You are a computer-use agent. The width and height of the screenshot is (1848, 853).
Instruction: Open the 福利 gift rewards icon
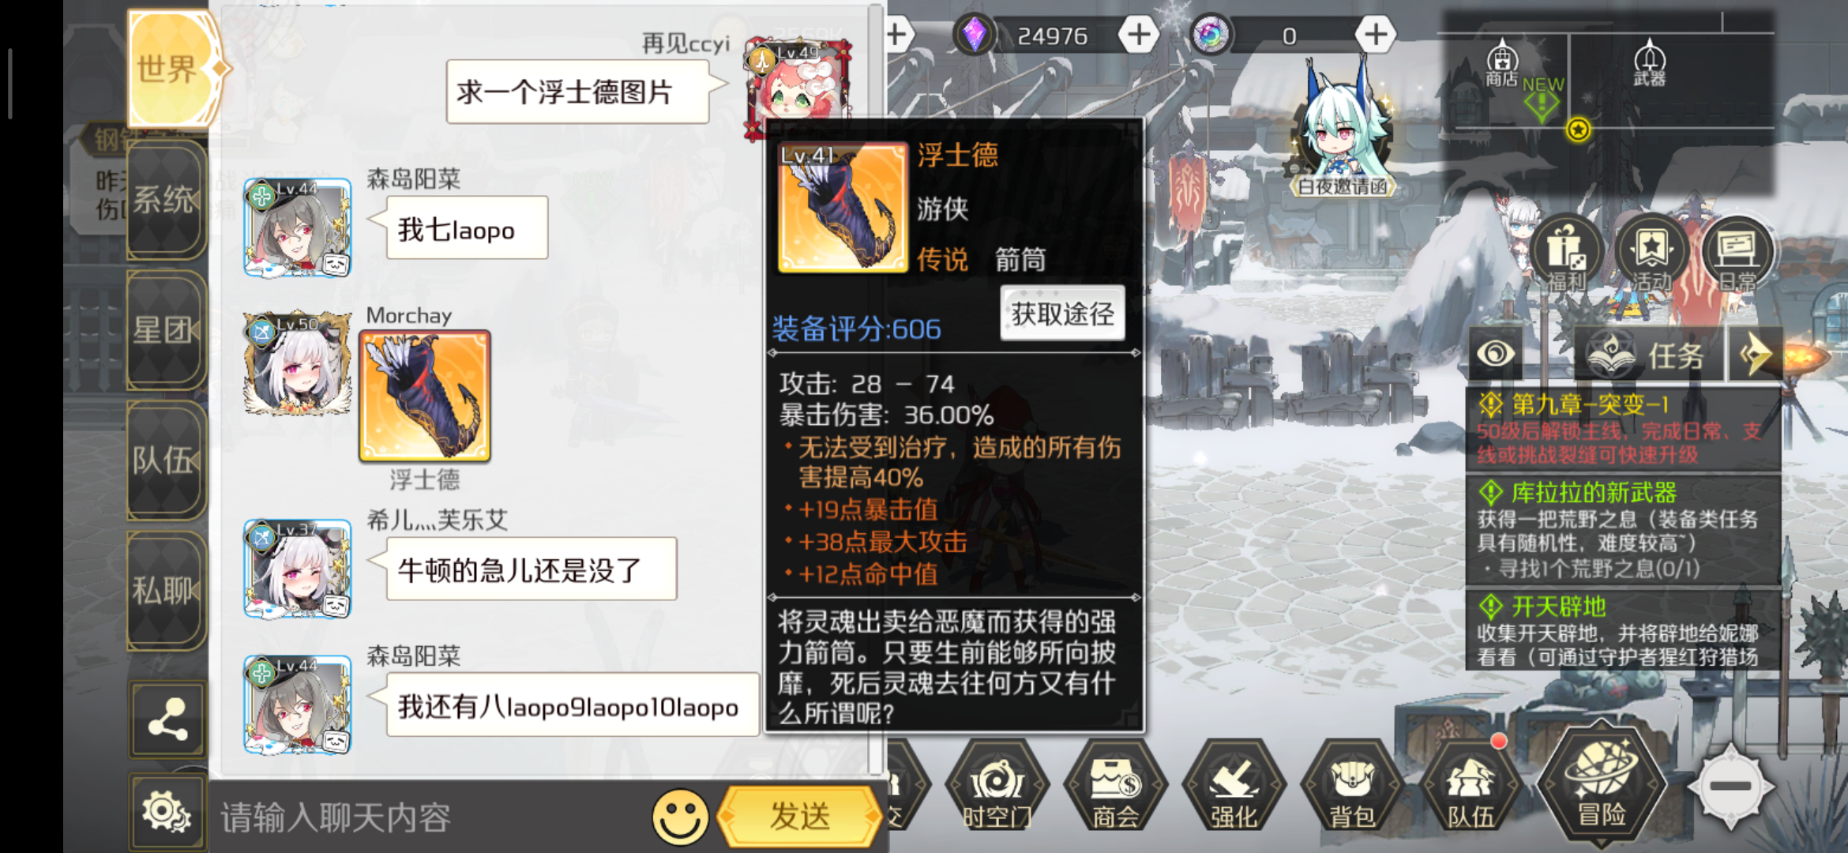point(1566,254)
